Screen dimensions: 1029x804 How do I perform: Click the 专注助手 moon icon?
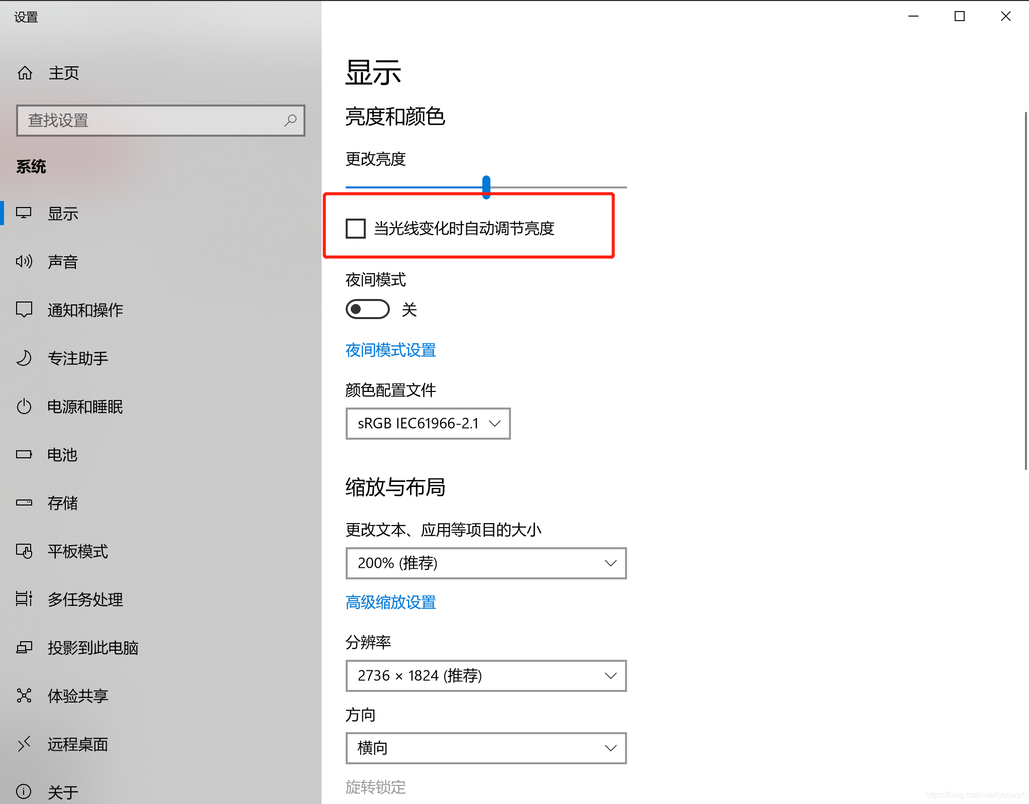pos(24,358)
